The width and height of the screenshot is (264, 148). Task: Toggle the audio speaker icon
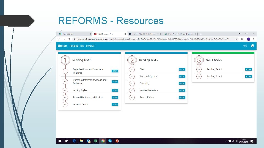point(245,46)
